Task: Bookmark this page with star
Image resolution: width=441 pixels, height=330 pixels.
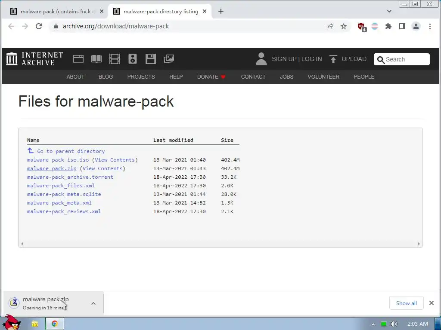Action: (344, 26)
